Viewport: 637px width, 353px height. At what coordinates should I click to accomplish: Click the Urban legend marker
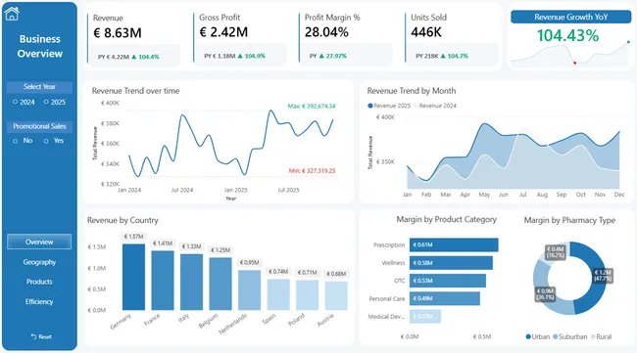(x=528, y=336)
